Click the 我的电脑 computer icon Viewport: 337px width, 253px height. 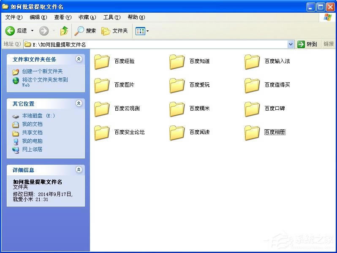click(16, 141)
